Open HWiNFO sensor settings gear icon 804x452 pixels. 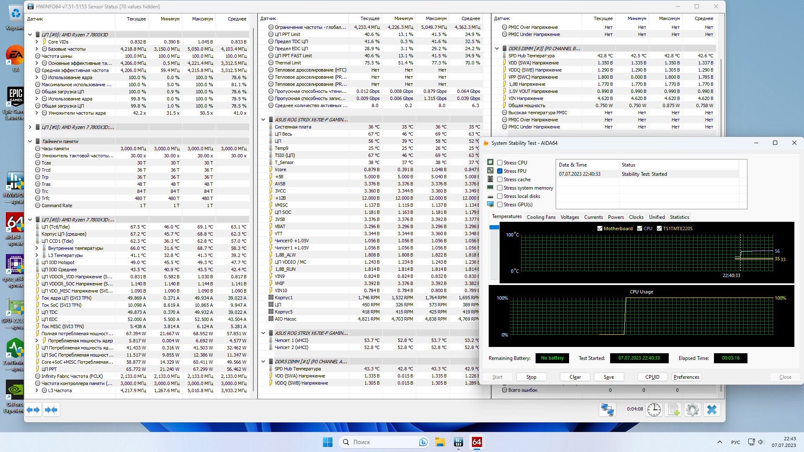[693, 409]
